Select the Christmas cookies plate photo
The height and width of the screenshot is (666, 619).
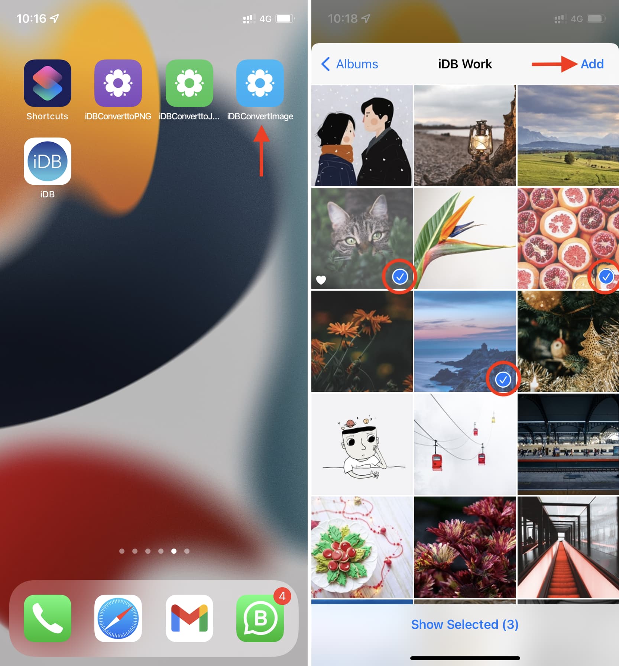coord(362,547)
